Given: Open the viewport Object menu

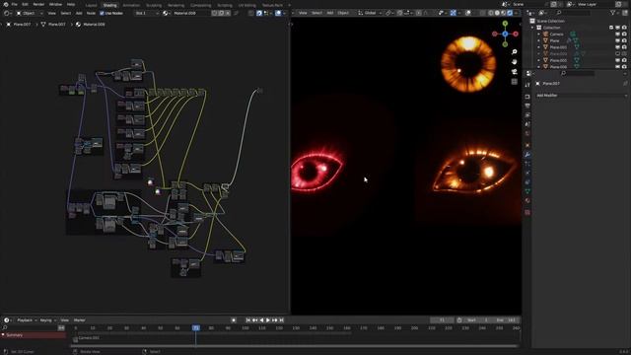Looking at the screenshot, I should click(x=343, y=13).
